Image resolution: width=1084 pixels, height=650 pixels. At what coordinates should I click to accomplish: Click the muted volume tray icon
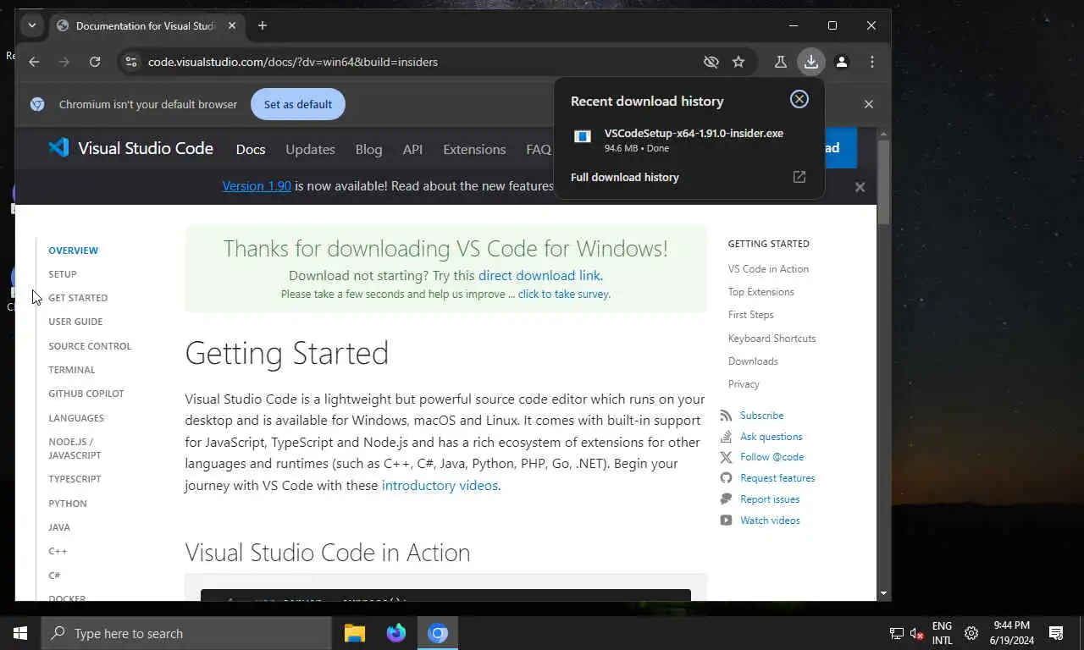click(916, 633)
